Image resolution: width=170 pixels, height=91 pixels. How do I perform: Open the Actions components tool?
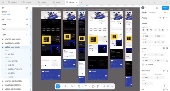point(98,86)
